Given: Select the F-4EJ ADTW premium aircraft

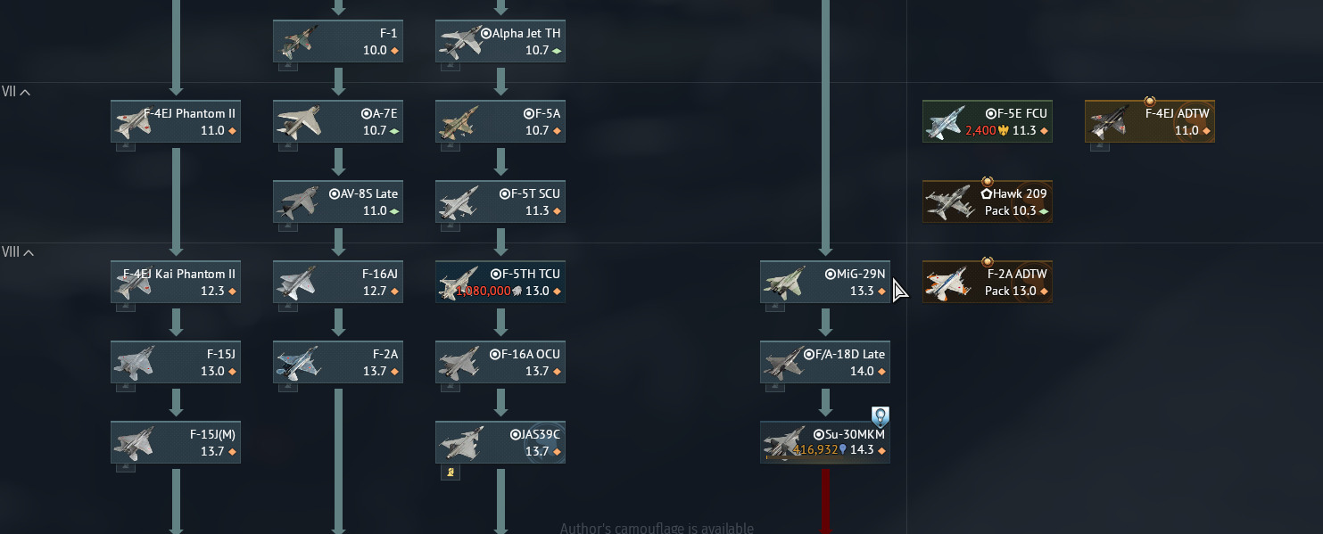Looking at the screenshot, I should pyautogui.click(x=1150, y=121).
